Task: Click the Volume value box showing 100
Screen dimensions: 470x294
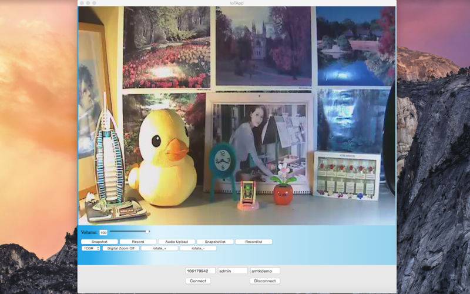Action: [x=103, y=233]
